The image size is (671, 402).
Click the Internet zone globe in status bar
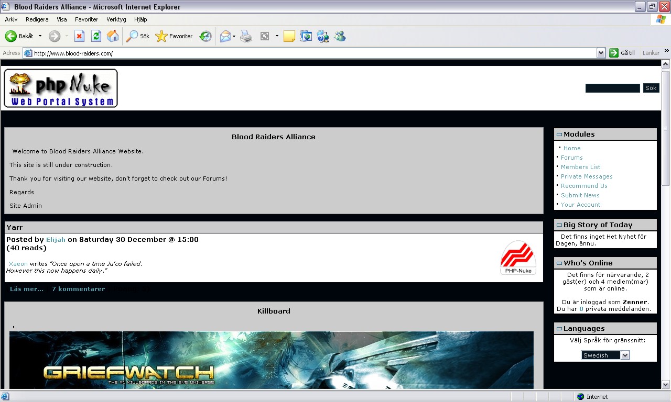[581, 397]
